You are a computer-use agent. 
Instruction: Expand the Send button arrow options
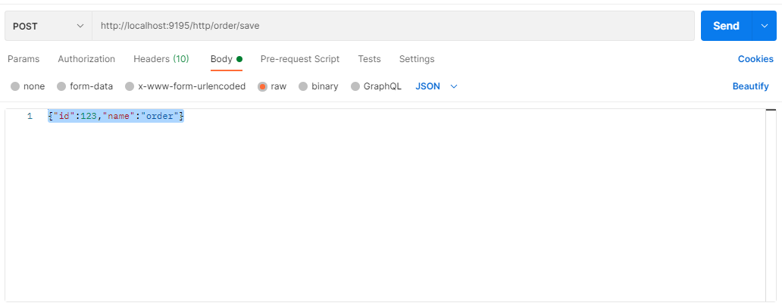(x=764, y=26)
